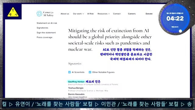Click 'Emeritus Professor of Computer Science' subtitle
This screenshot has width=195, height=110.
coord(93,84)
